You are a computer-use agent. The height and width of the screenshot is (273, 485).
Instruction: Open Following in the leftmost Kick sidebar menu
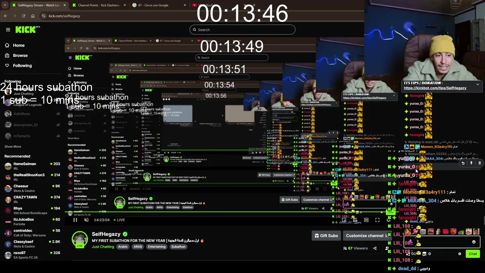[19, 66]
